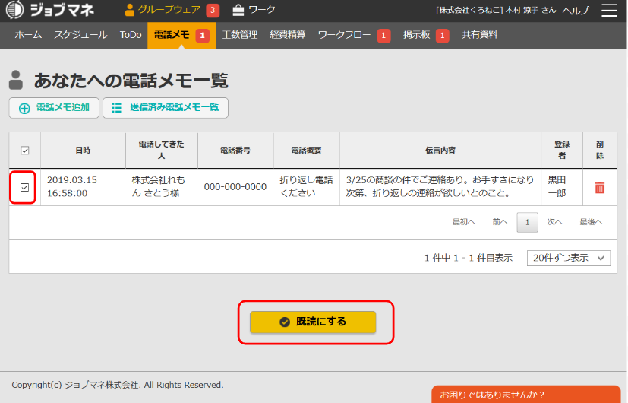Click the ワーク briefcase icon
Image resolution: width=628 pixels, height=403 pixels.
(238, 10)
